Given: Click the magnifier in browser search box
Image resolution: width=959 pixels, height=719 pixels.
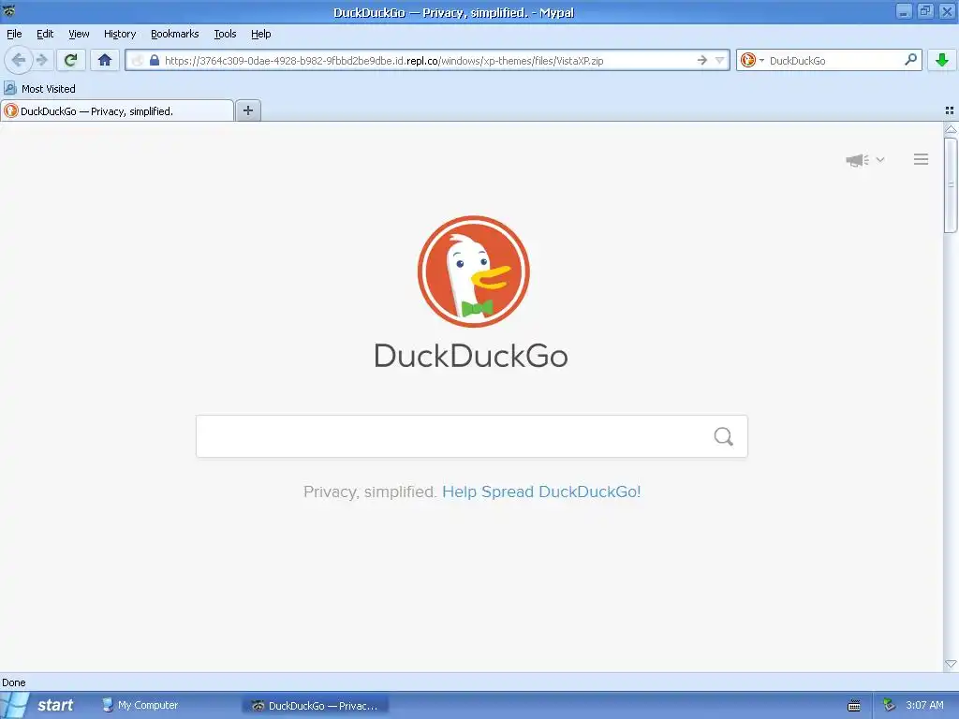Looking at the screenshot, I should click(910, 59).
